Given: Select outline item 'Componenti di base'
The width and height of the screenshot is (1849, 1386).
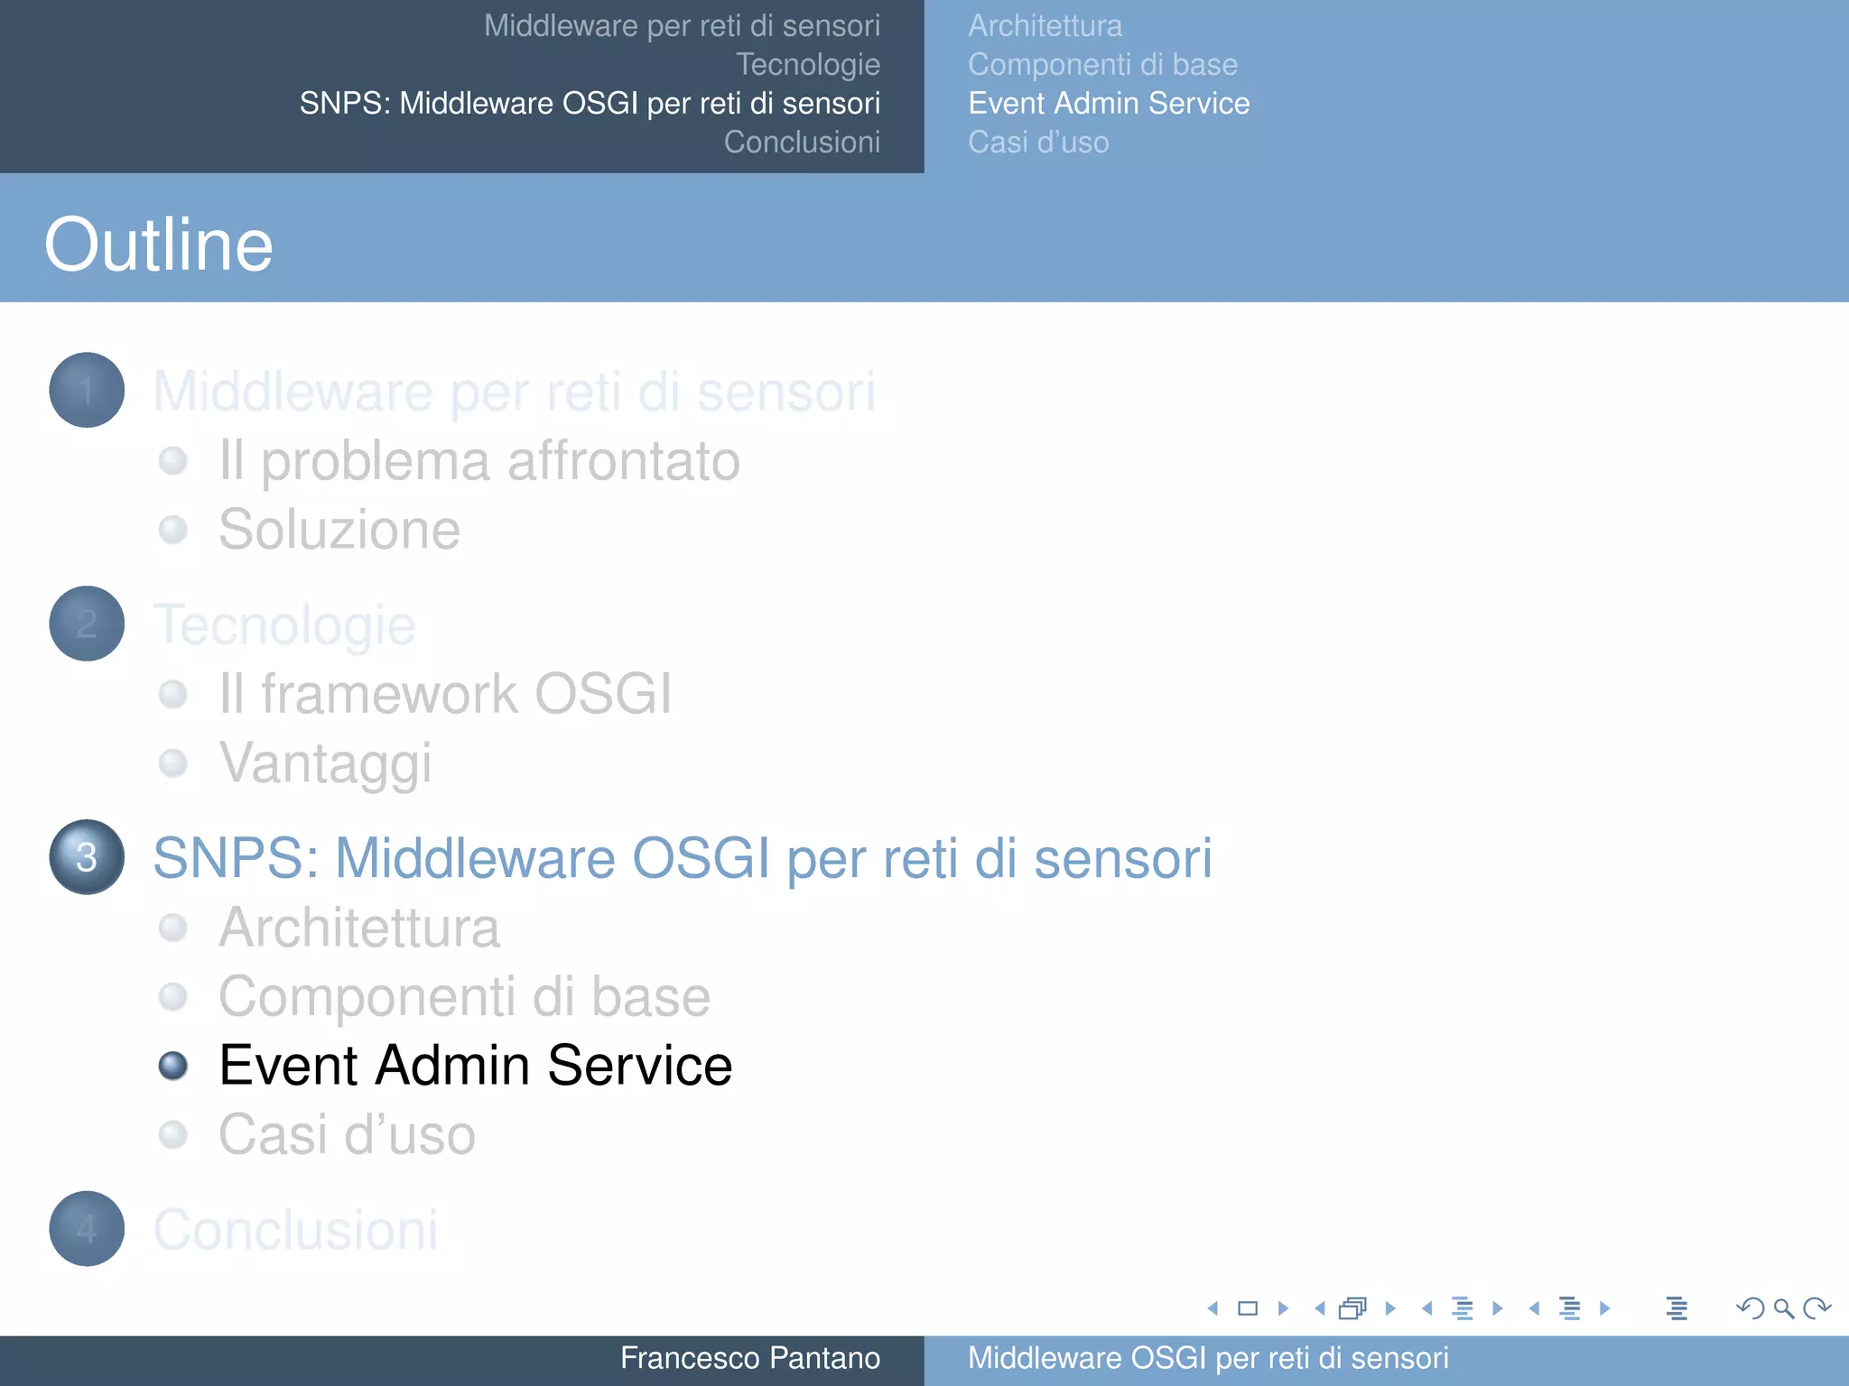Looking at the screenshot, I should pos(465,996).
